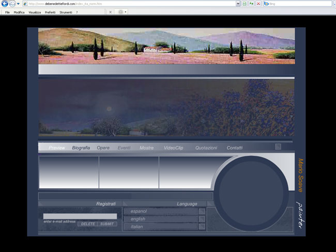Click the first preview thumbnail panel

(x=69, y=172)
